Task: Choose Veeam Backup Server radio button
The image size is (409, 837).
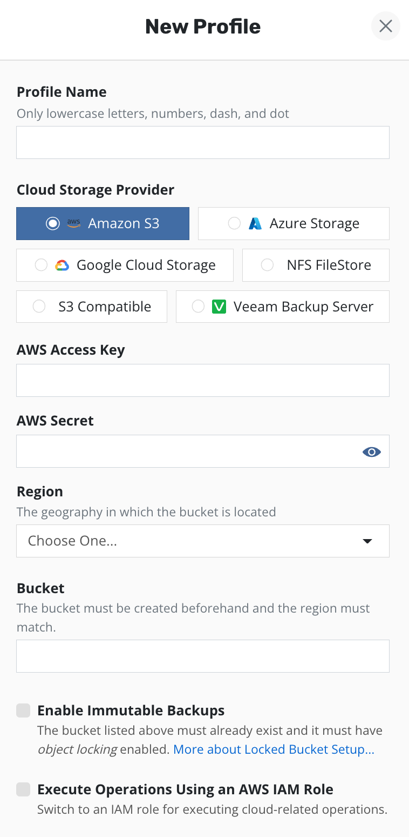Action: (x=198, y=307)
